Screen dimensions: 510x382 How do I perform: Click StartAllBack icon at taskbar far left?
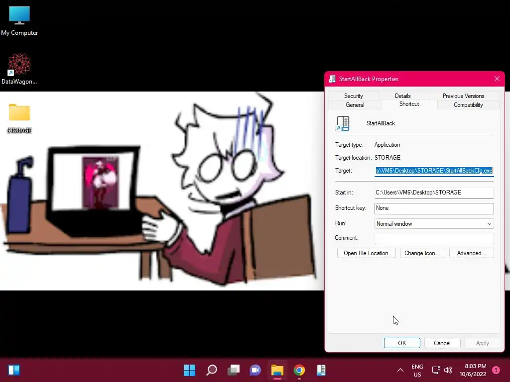14,370
